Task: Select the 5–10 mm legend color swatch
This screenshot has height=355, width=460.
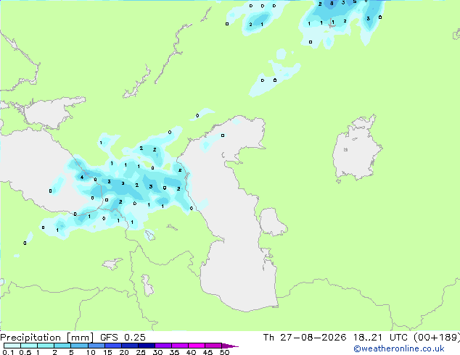Action: pyautogui.click(x=79, y=346)
